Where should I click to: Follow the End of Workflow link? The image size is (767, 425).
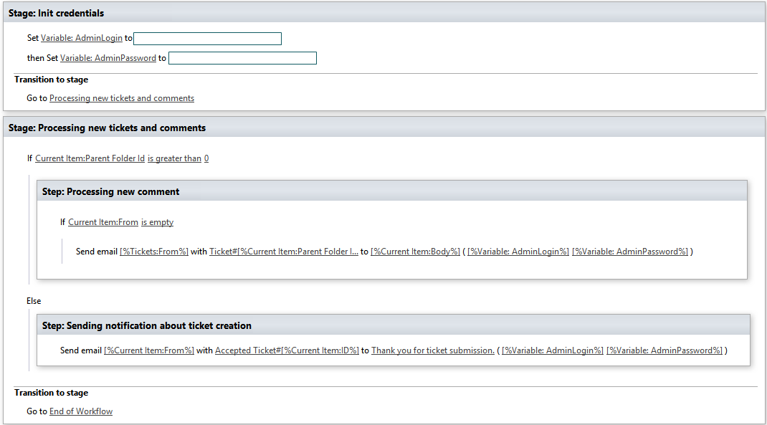[x=81, y=411]
